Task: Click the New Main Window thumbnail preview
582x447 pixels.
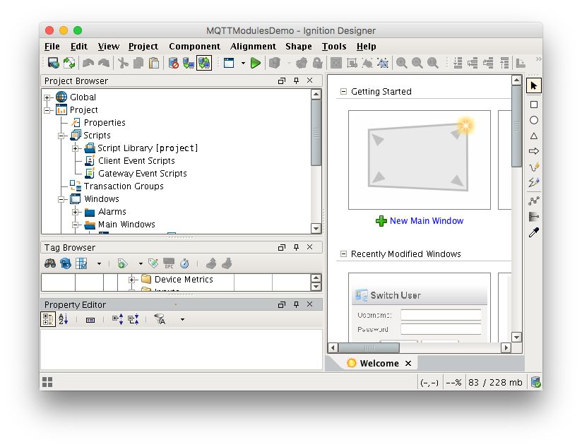Action: pyautogui.click(x=420, y=160)
